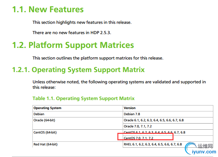Click the '1.2.1. Operating System Support Matrix' heading
This screenshot has width=218, height=157.
[x=78, y=69]
